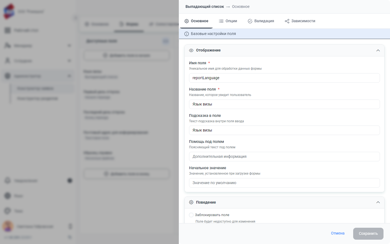Click the gear icon on Основное tab
Screen dimensions: 390x244
187,21
